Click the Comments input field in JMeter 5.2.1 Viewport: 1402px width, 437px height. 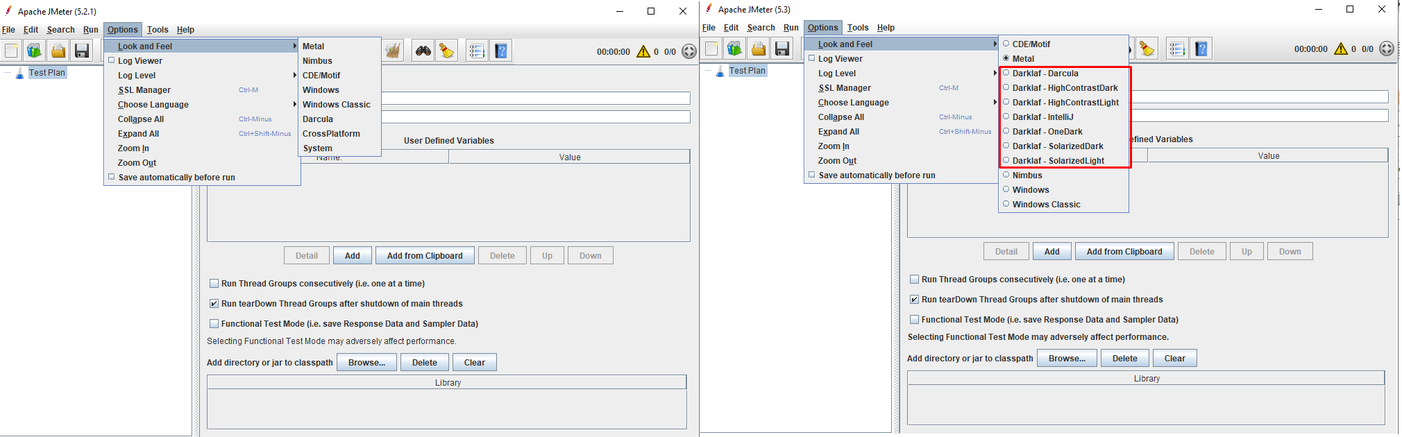tap(536, 117)
